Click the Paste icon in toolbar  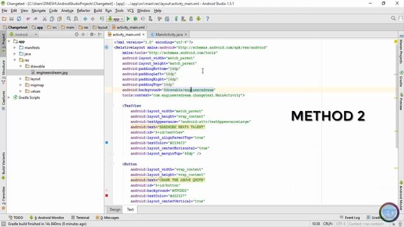click(x=59, y=19)
